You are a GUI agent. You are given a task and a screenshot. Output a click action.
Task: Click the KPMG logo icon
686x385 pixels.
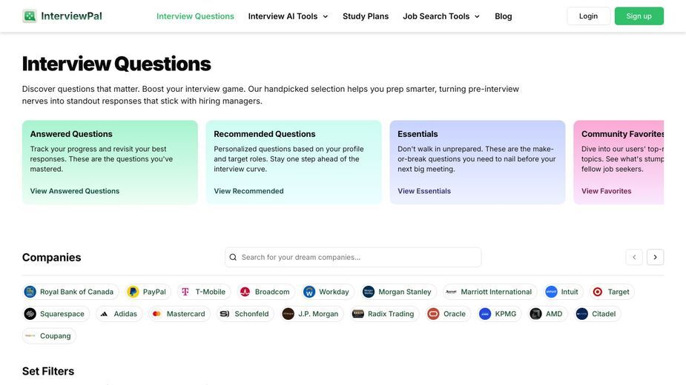pyautogui.click(x=485, y=314)
